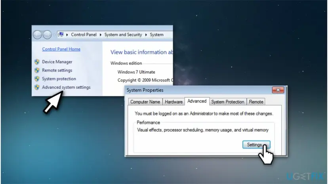Image resolution: width=328 pixels, height=184 pixels.
Task: Click the Windows 7 Ultimate text
Action: (136, 72)
